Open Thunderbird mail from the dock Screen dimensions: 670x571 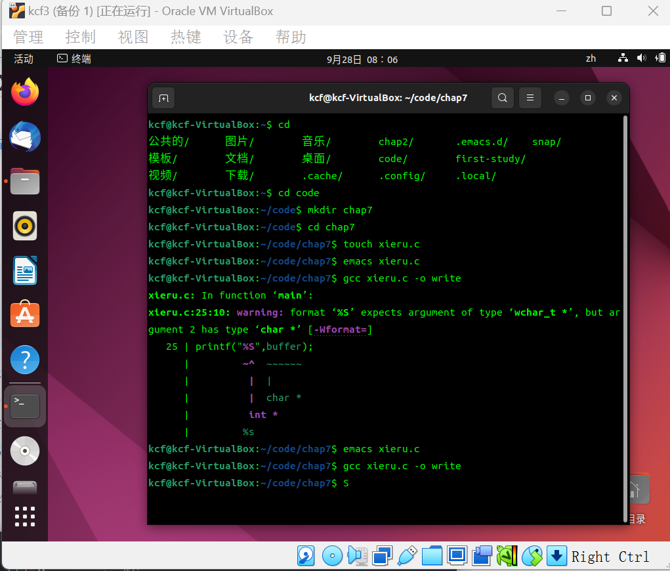[x=25, y=137]
